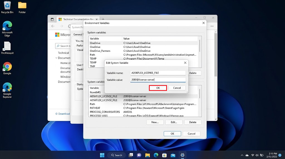285x159 pixels.
Task: Open the Settings gear taskbar icon
Action: [183, 155]
